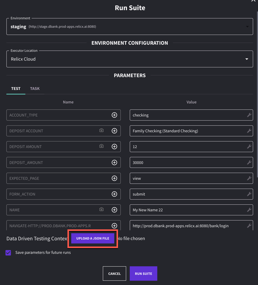Open the wrench icon on the checking value
258x285 pixels.
(249, 115)
